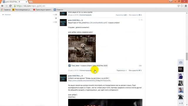Click the page vertical scrollbar thumb
The height and width of the screenshot is (106, 188).
[187, 56]
